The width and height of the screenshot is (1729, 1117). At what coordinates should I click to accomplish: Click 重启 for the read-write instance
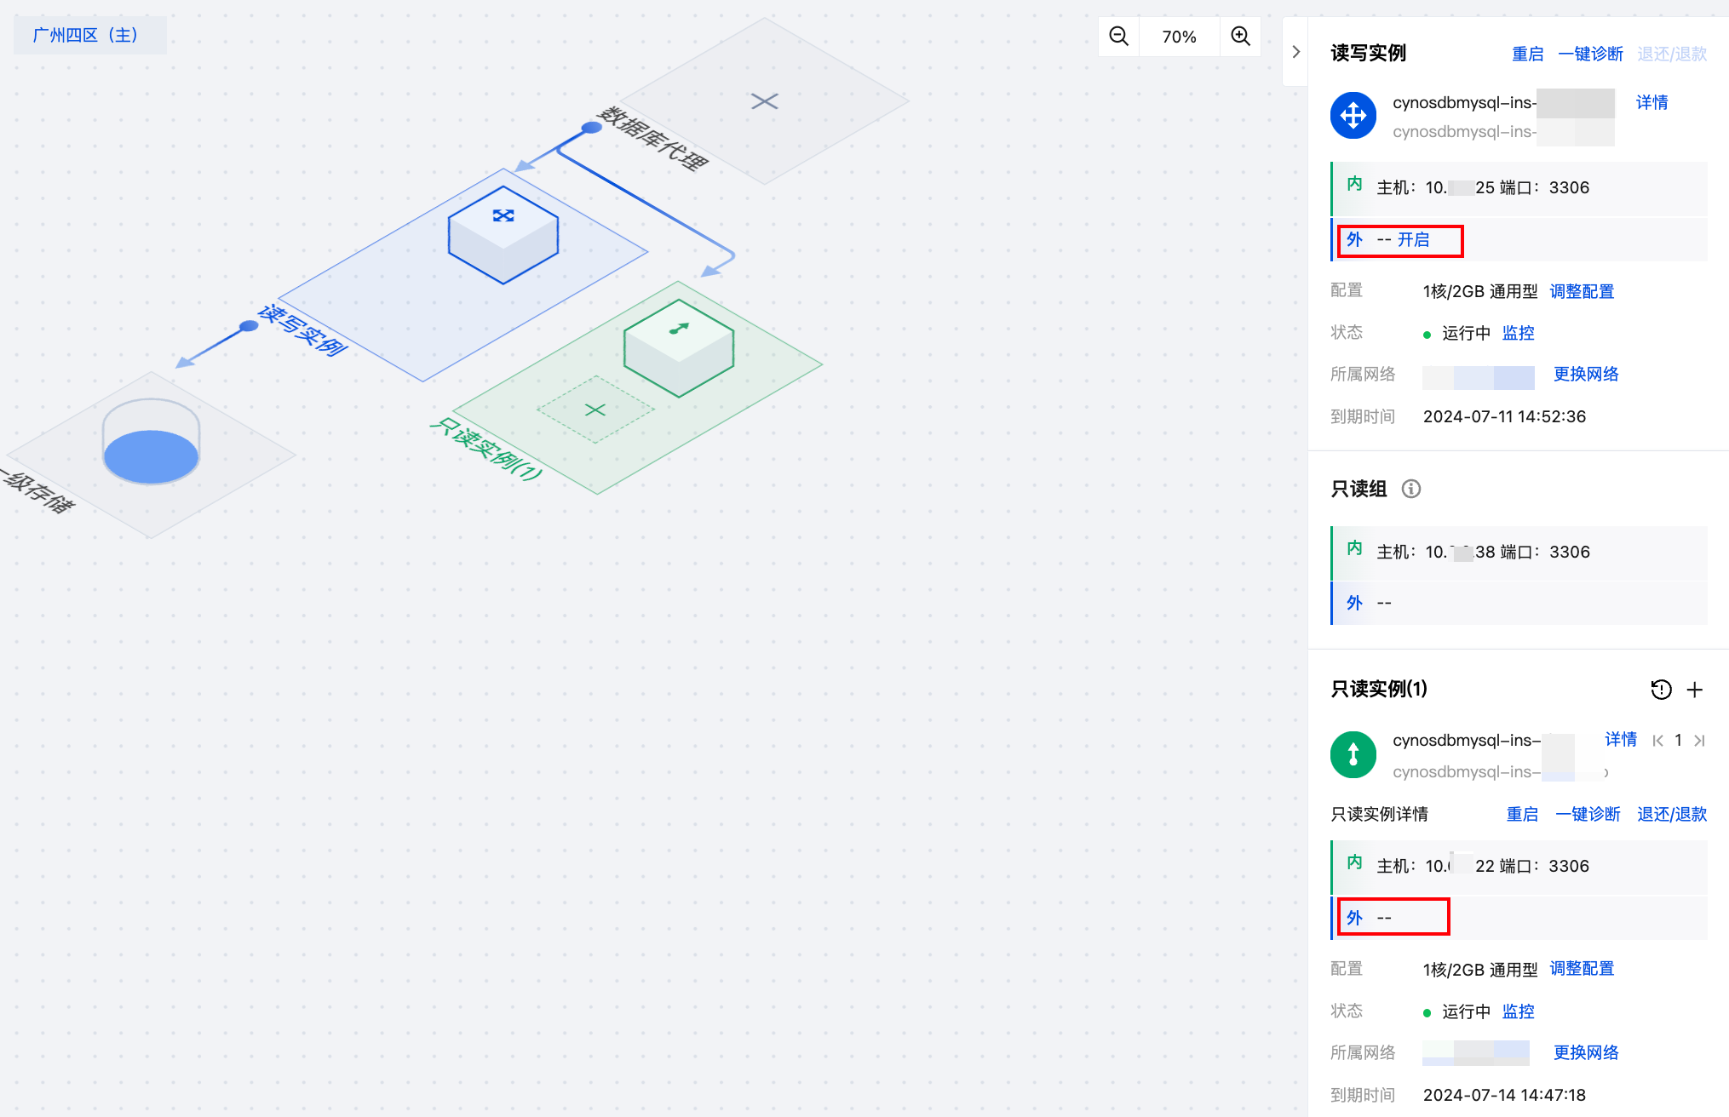pos(1527,54)
